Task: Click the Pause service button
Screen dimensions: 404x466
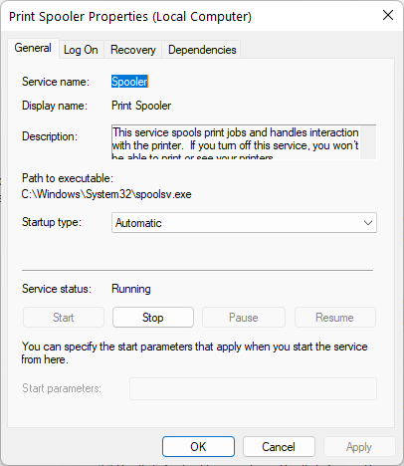Action: pos(244,318)
